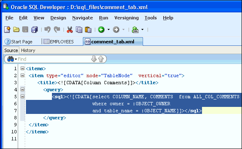Click the node="TableNode" attribute
Viewport: 242px width, 149px height.
(109, 76)
